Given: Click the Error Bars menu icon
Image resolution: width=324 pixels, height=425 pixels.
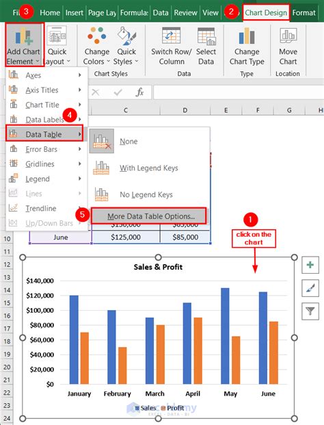Looking at the screenshot, I should tap(13, 149).
